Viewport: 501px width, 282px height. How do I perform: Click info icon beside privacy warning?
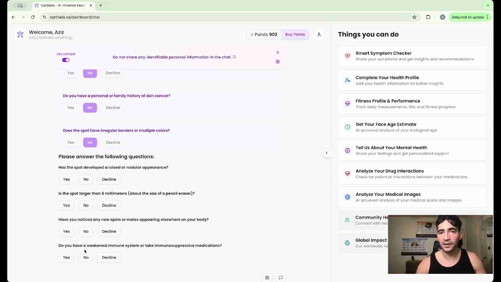point(234,57)
